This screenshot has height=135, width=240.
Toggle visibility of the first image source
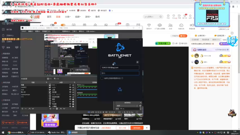[x=70, y=85]
